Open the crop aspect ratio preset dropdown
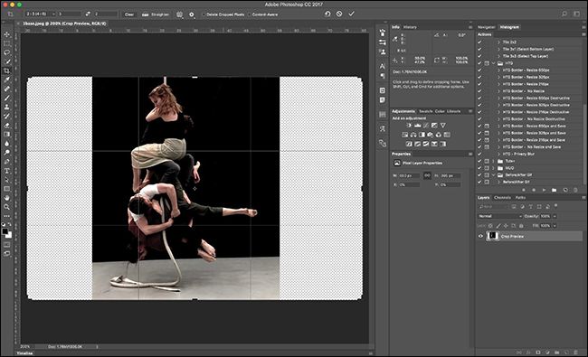The height and width of the screenshot is (357, 588). 40,14
